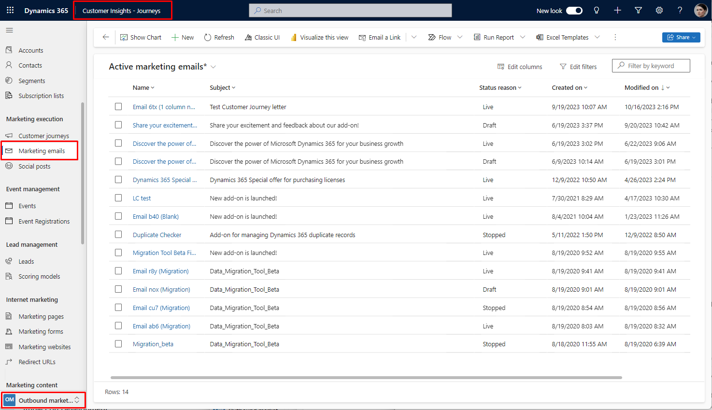712x410 pixels.
Task: Refresh the email list
Action: pos(219,37)
